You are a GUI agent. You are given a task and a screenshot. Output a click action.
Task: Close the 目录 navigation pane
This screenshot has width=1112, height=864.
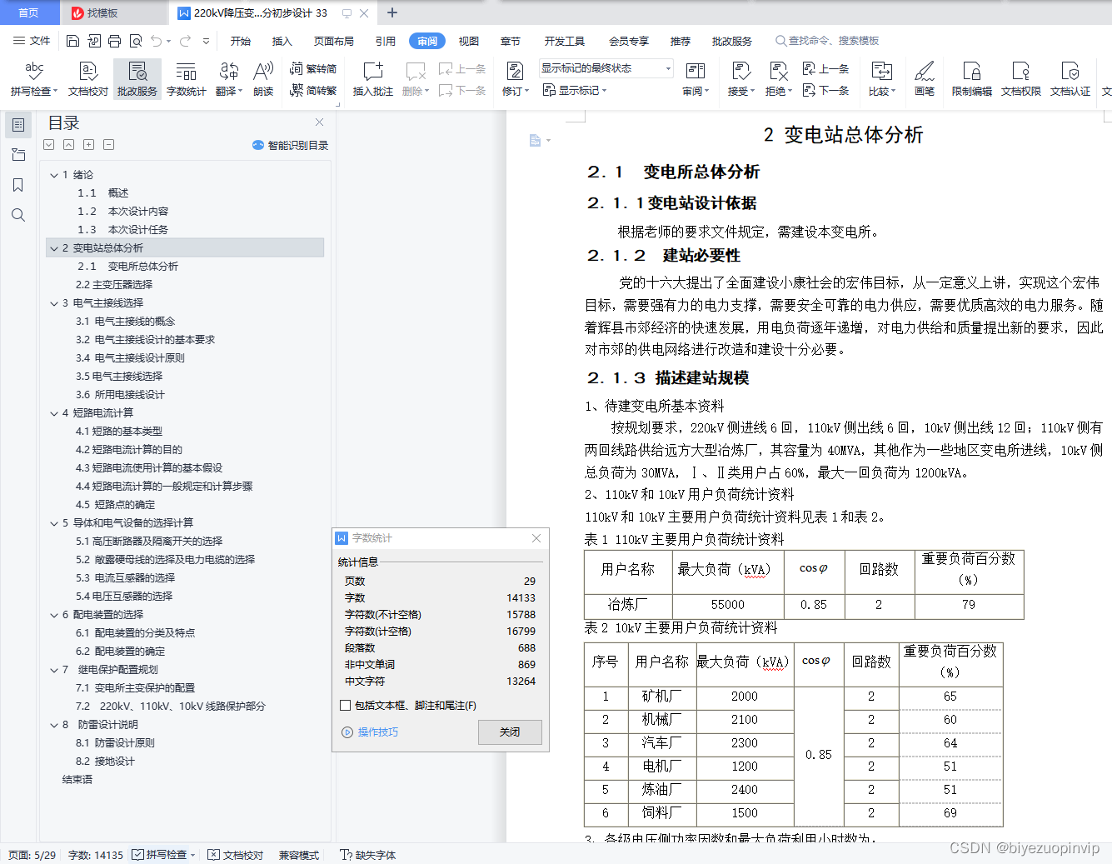point(319,122)
